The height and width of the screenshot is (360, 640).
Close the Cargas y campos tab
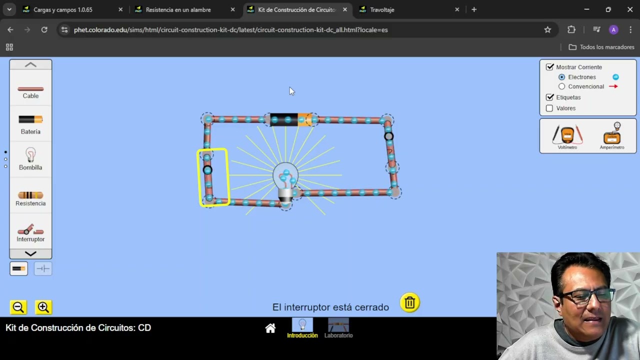[120, 9]
